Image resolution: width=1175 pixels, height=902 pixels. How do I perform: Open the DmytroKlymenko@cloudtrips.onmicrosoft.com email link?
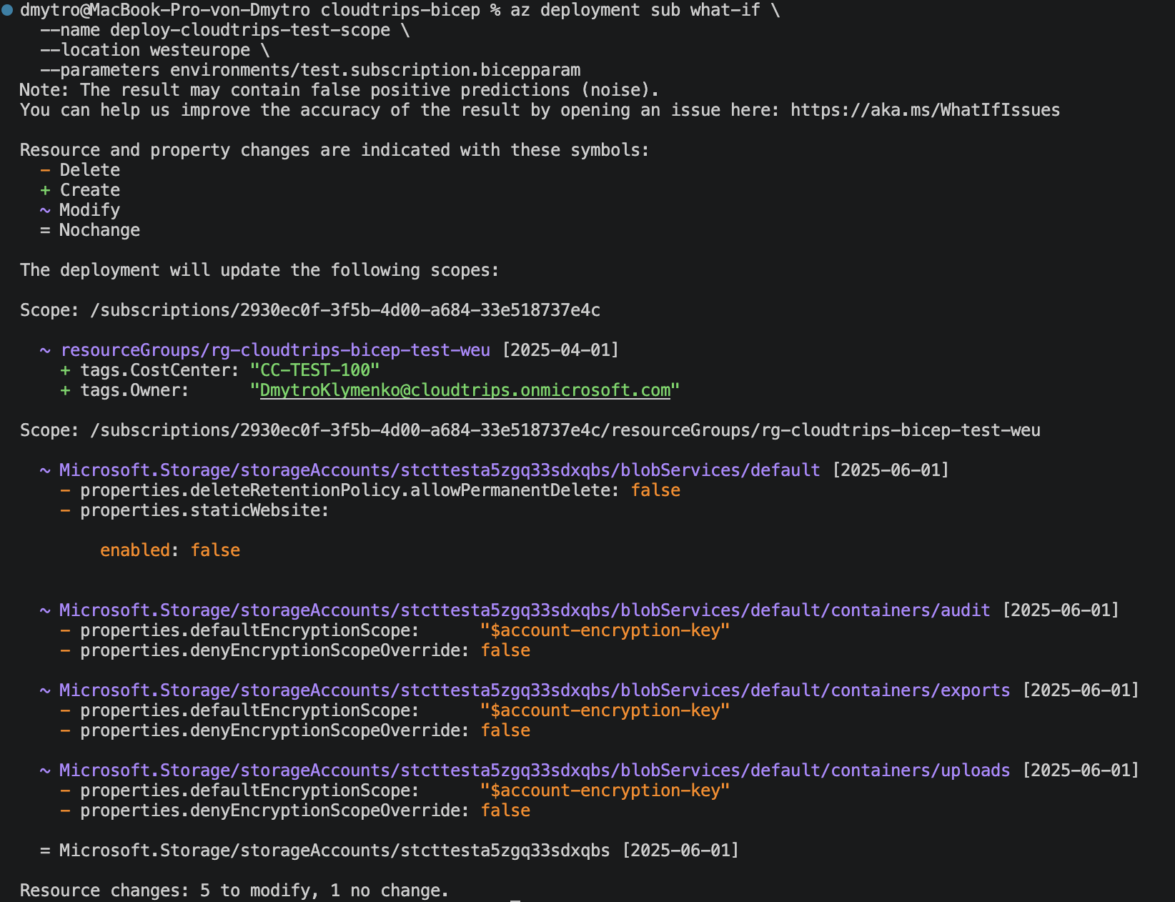[x=465, y=390]
